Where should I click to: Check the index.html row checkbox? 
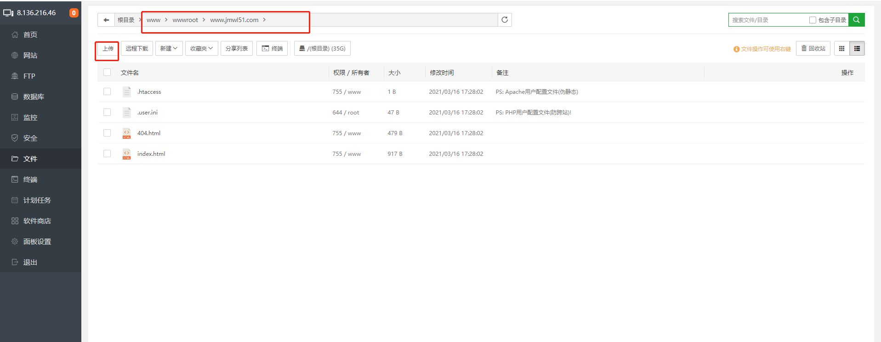tap(107, 154)
